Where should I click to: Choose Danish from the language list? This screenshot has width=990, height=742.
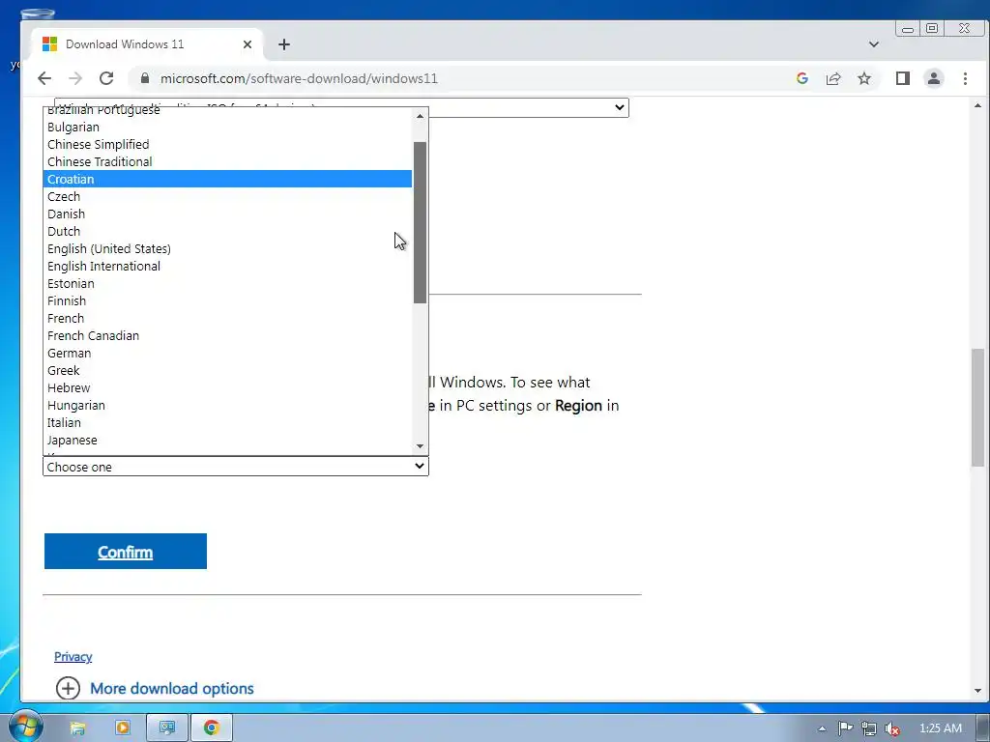(227, 214)
